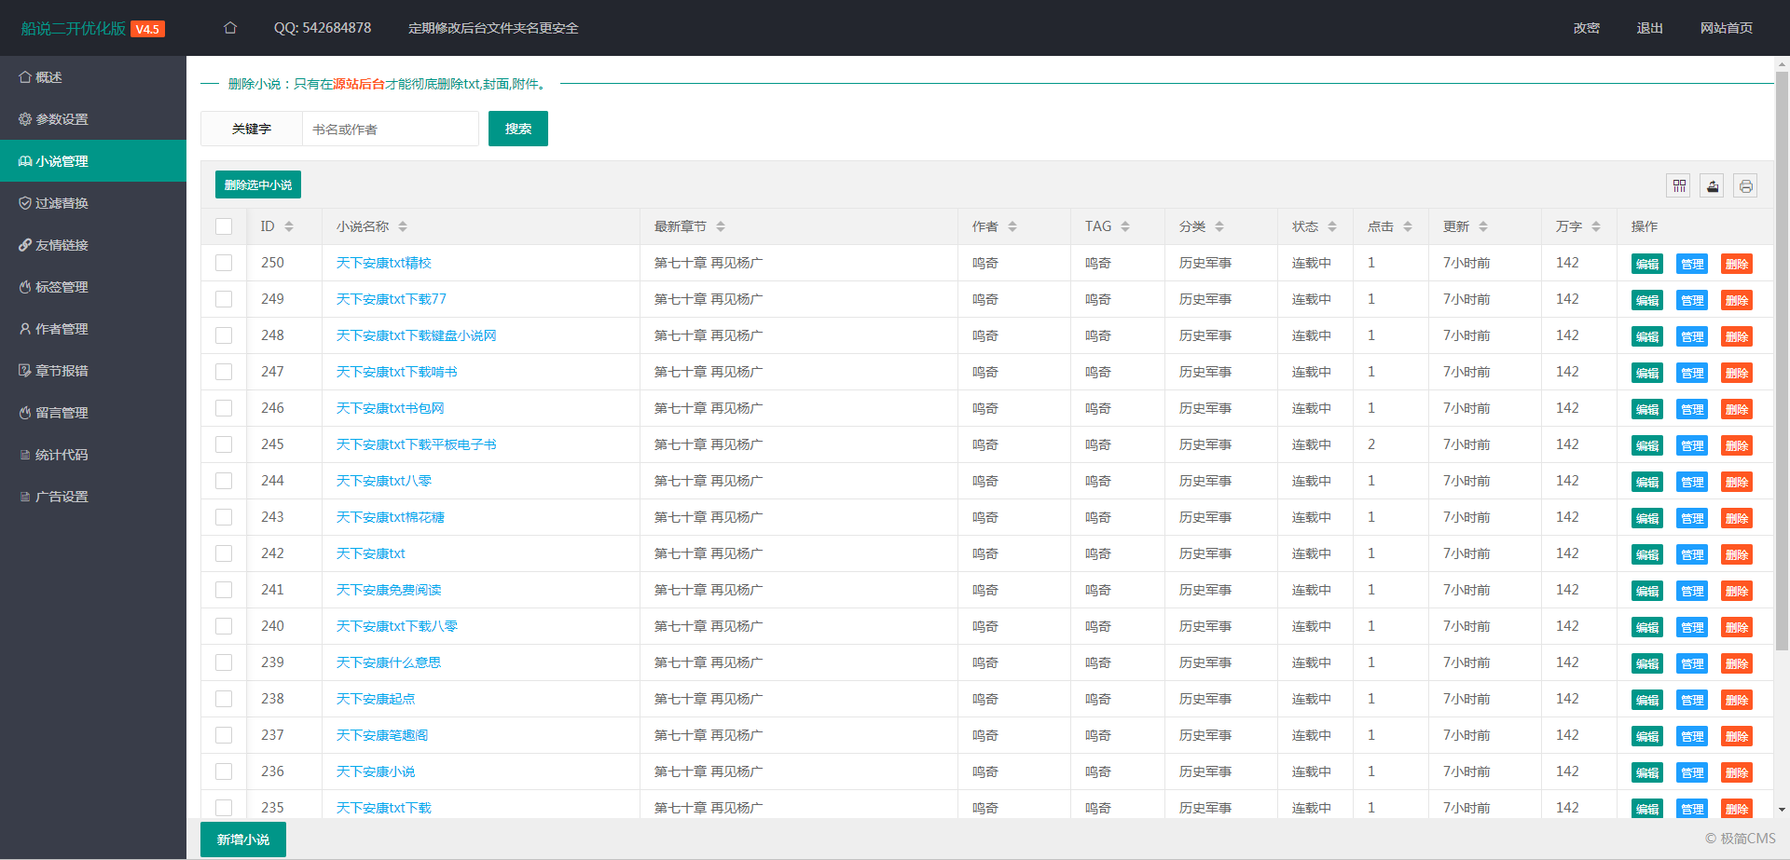Sort by 万字 column arrows
Image resolution: width=1790 pixels, height=860 pixels.
tap(1596, 226)
